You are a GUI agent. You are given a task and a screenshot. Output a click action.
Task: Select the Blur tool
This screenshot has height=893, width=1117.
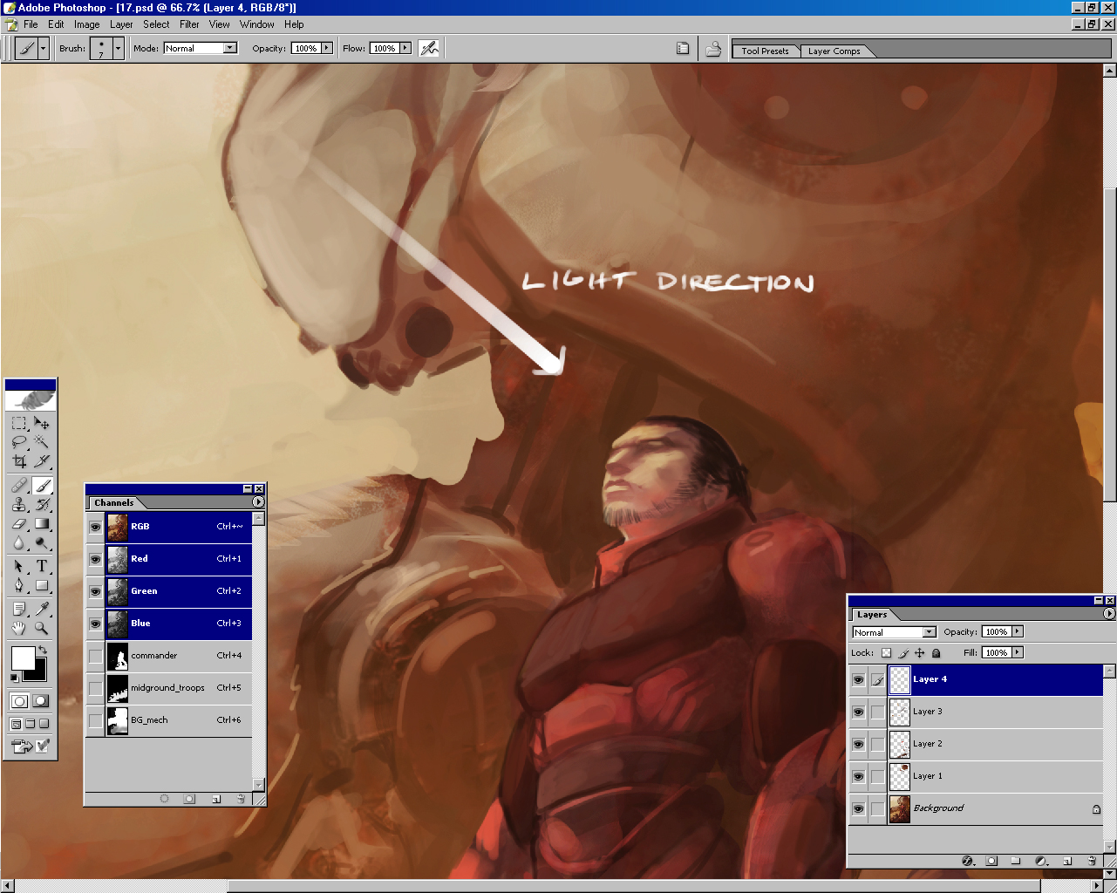click(x=19, y=542)
